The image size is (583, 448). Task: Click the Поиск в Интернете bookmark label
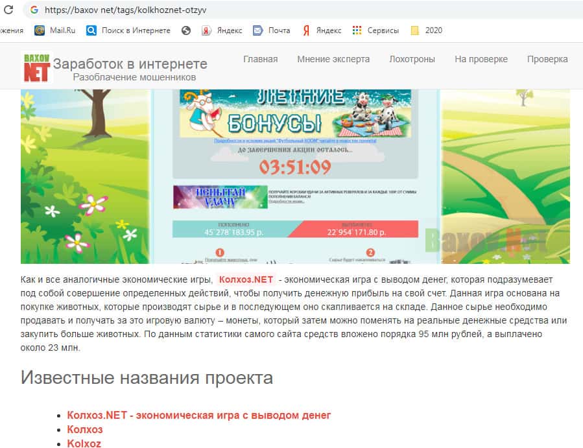coord(136,30)
